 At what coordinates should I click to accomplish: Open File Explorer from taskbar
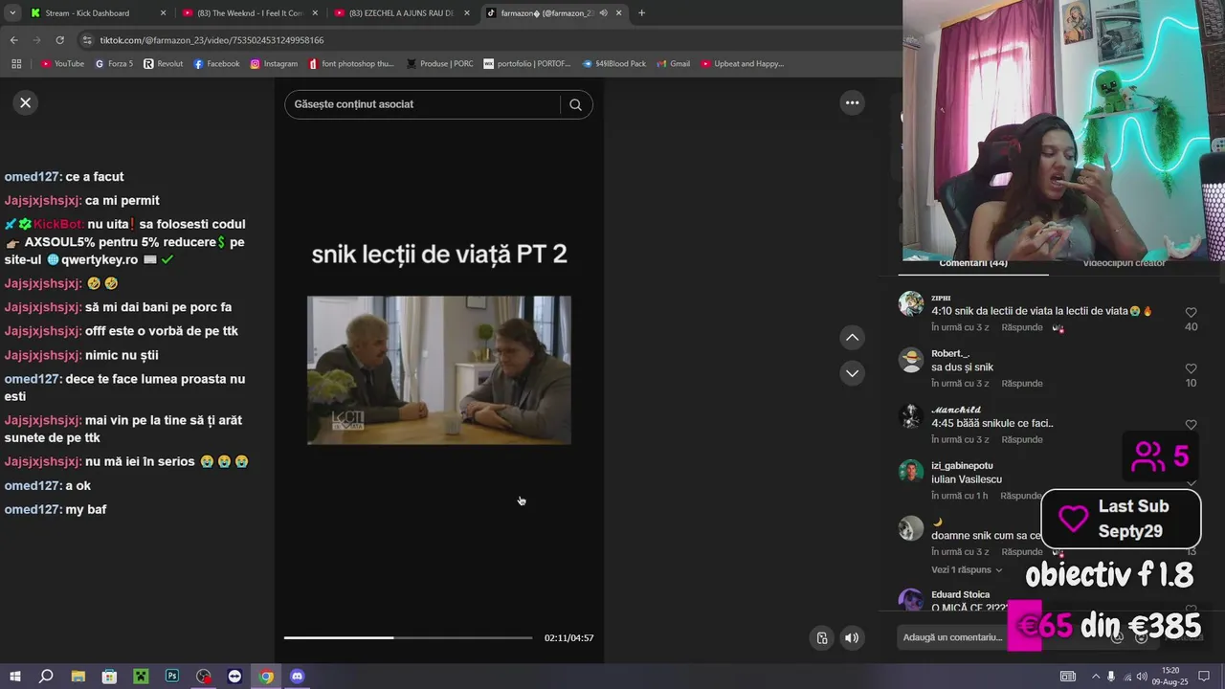78,677
